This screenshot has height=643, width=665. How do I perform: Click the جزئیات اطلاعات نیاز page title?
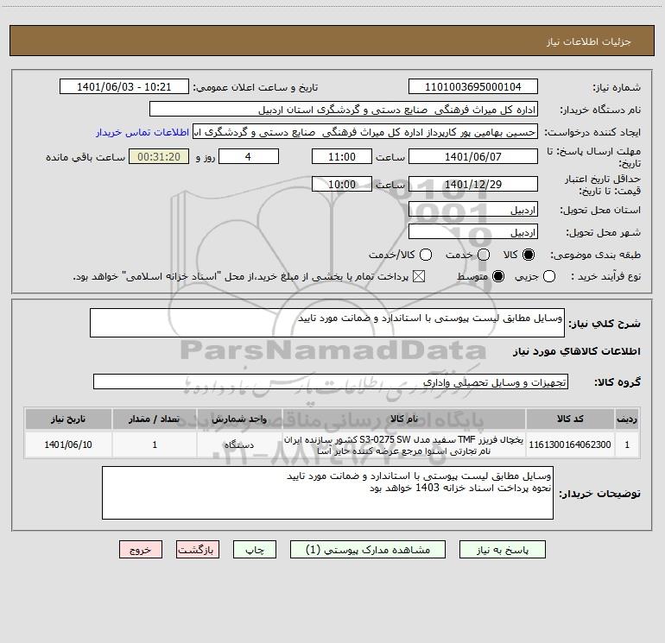point(588,41)
